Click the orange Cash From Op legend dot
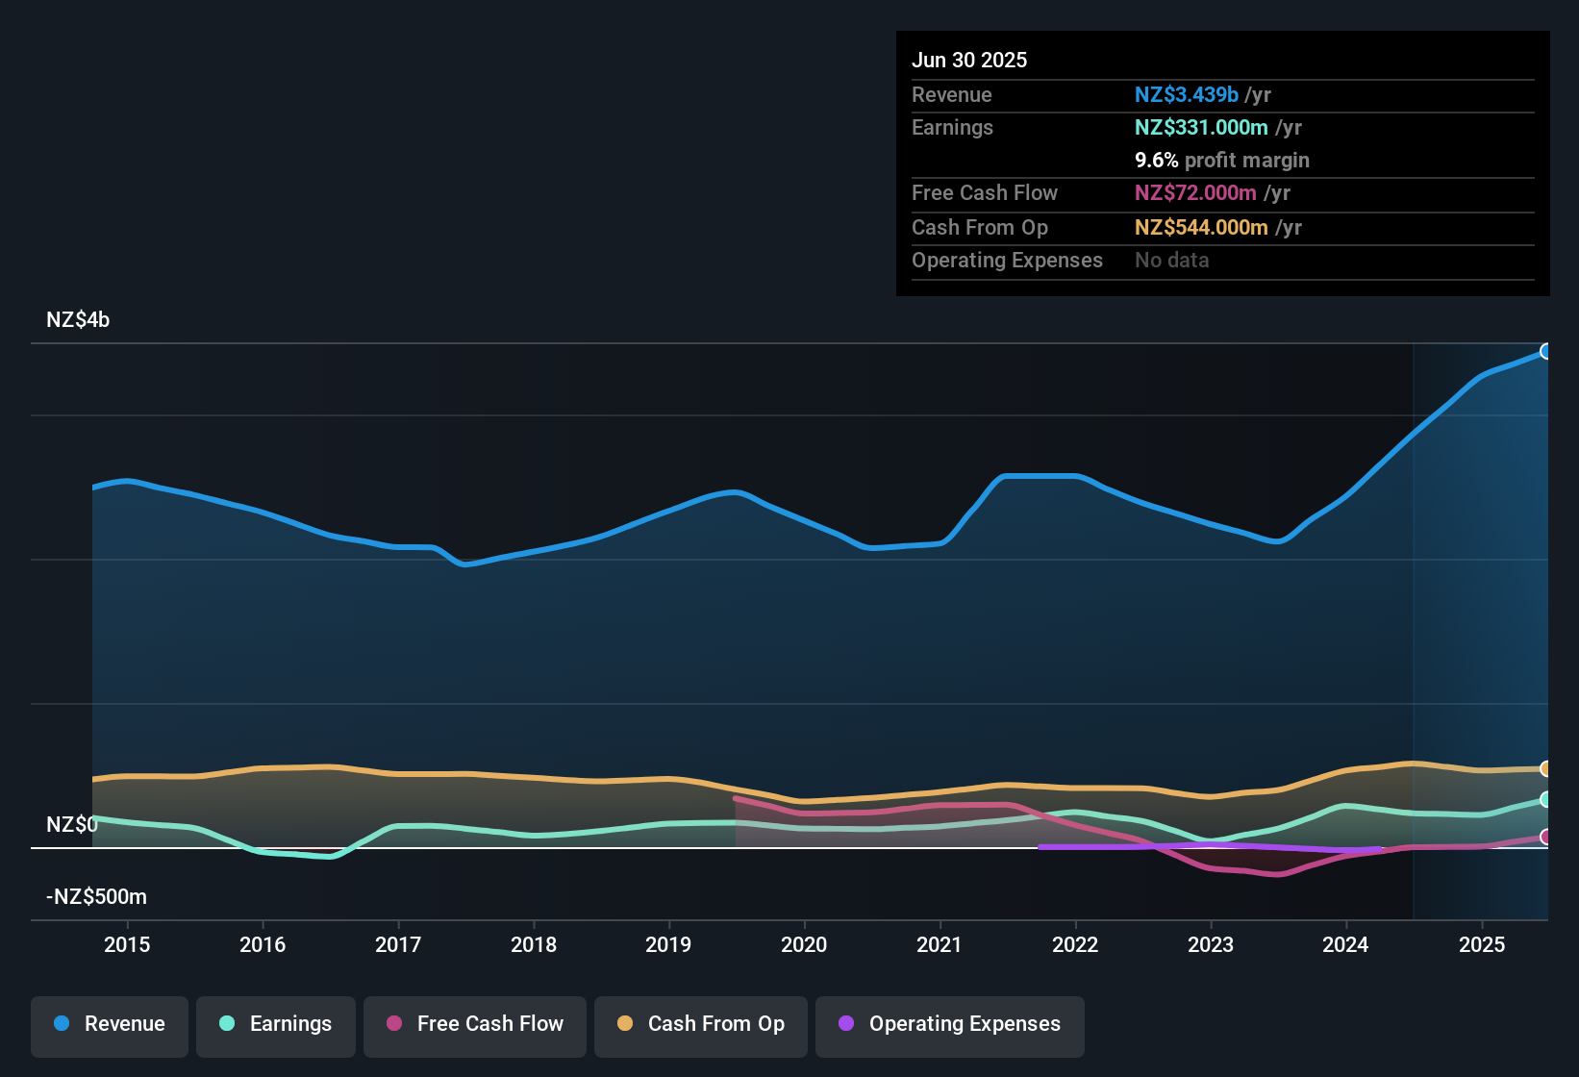 [625, 1024]
